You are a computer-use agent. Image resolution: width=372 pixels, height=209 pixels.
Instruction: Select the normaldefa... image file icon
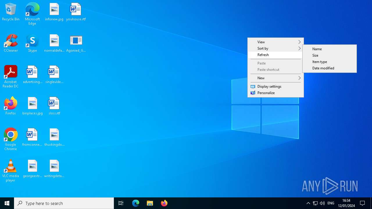54,44
